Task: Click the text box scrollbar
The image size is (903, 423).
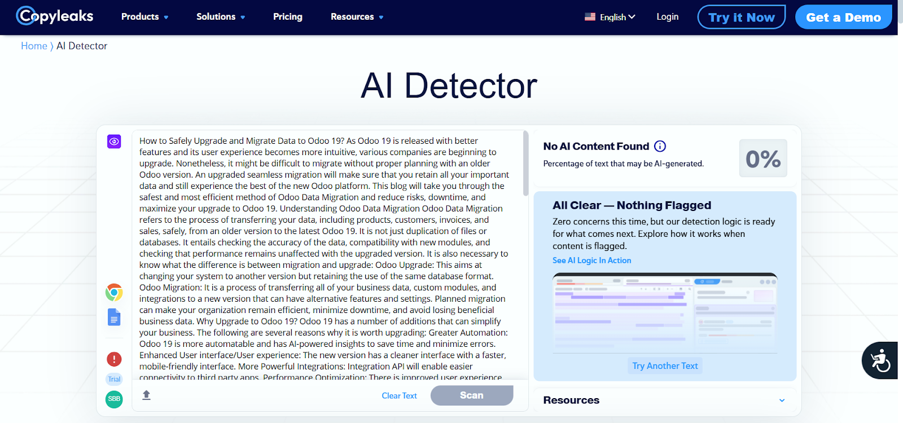Action: (525, 164)
